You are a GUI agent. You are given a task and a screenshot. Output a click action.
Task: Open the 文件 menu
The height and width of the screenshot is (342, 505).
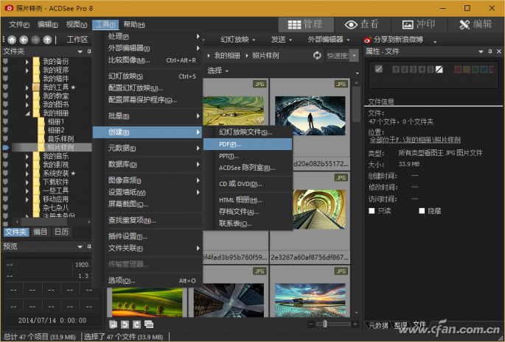coord(19,24)
